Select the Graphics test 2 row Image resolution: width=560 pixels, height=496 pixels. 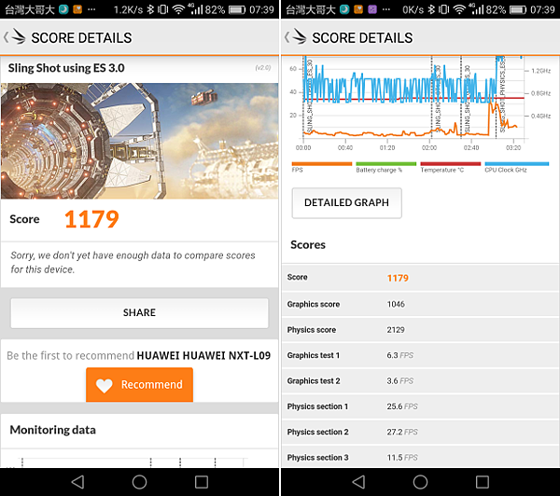(x=420, y=381)
